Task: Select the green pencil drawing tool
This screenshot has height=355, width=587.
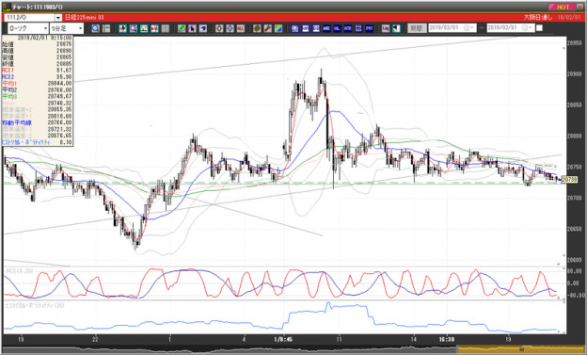Action: pyautogui.click(x=182, y=28)
